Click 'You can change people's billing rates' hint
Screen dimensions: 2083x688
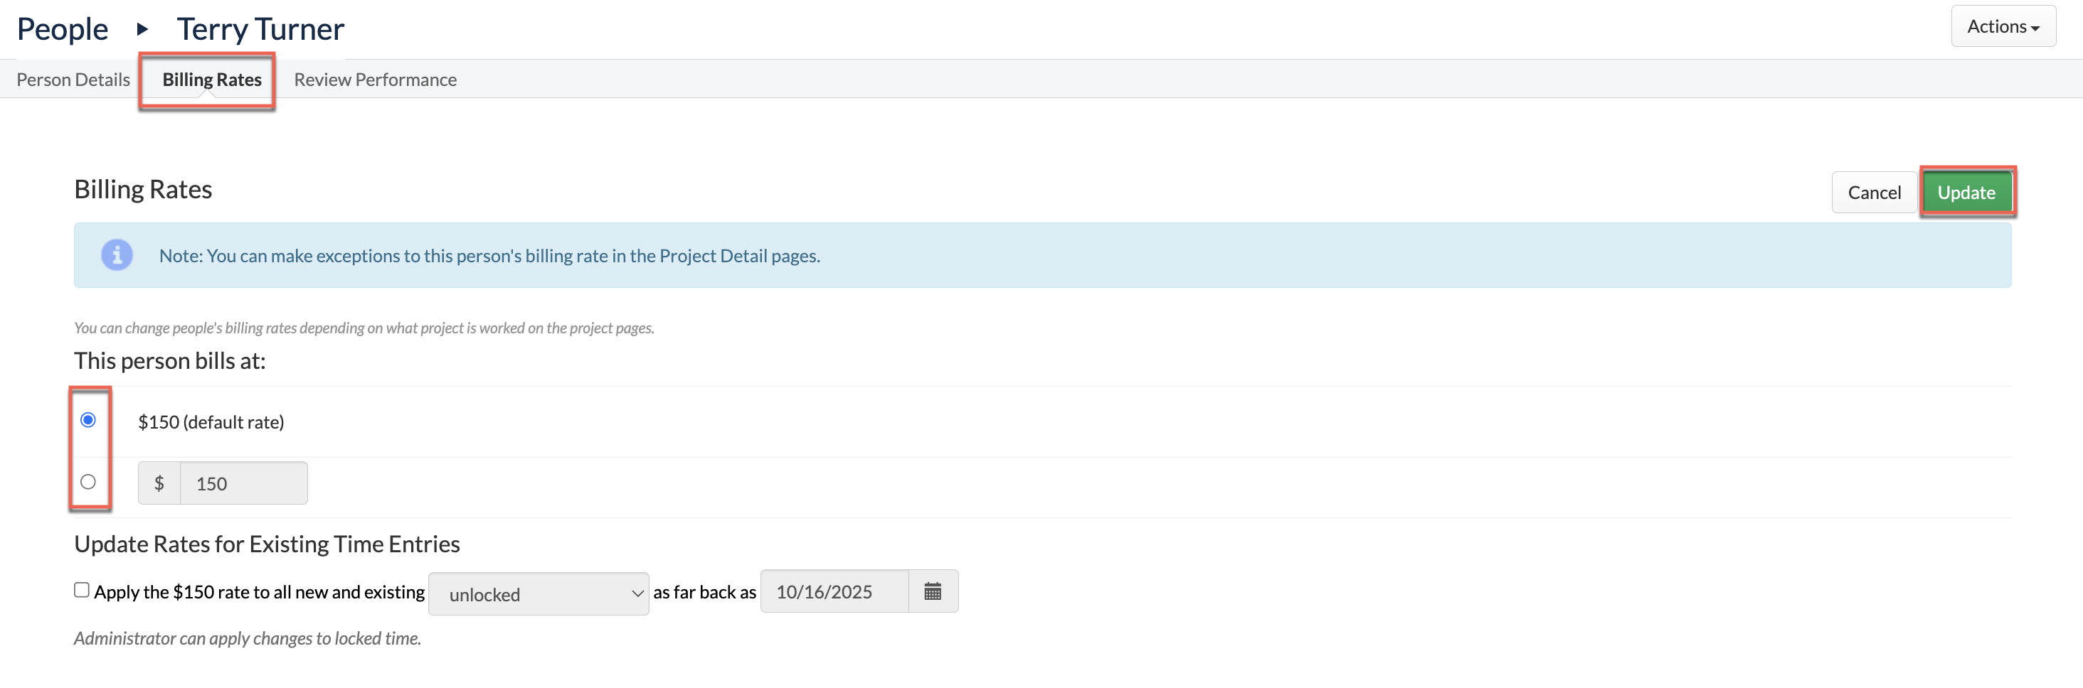tap(364, 328)
